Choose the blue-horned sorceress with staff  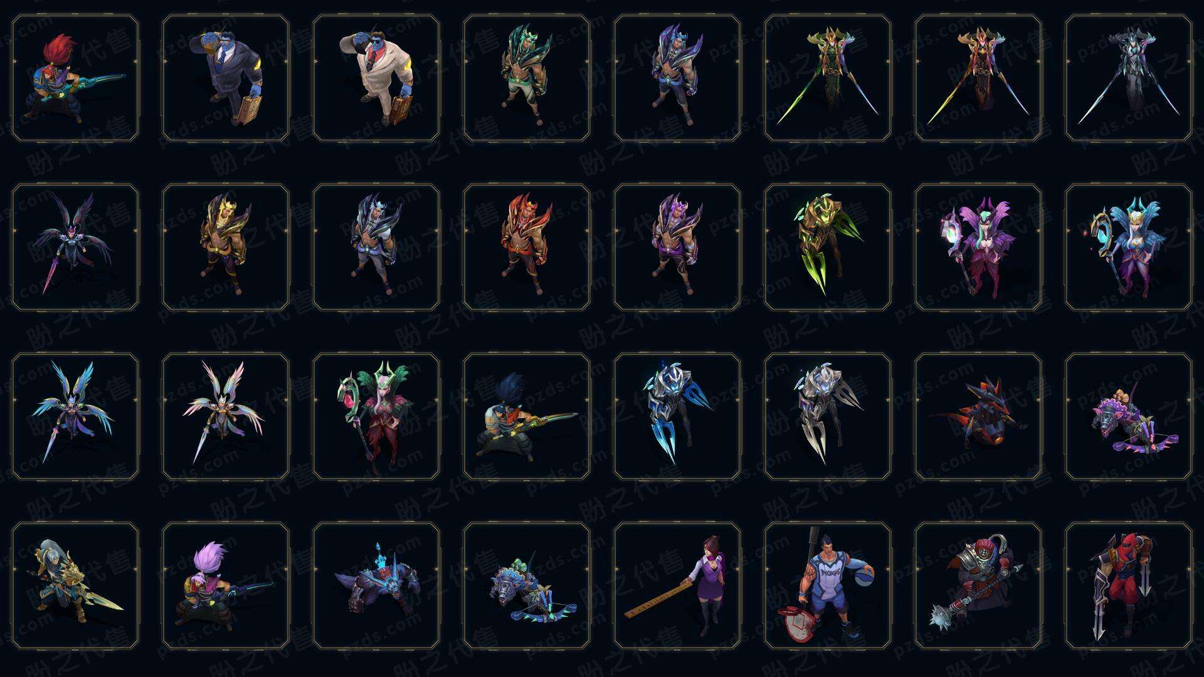click(1129, 247)
